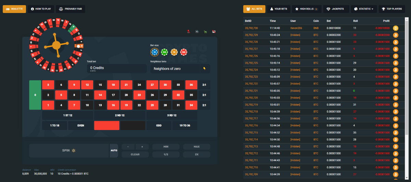The image size is (411, 182).
Task: Click the Bitcoin icon in row 35,792,717
Action: pyautogui.click(x=395, y=119)
